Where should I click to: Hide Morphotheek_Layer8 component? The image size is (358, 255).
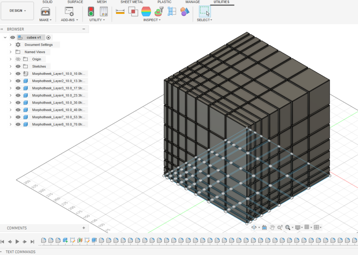18,125
